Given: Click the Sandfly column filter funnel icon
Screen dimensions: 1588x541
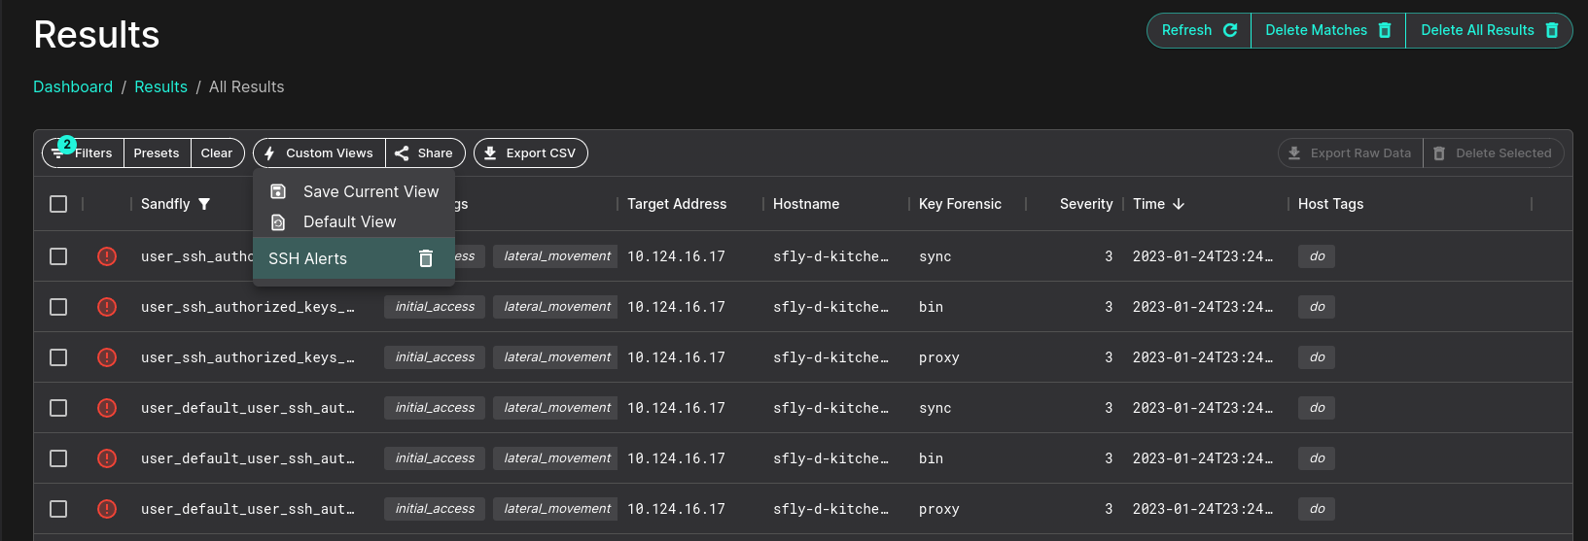Looking at the screenshot, I should click(x=204, y=204).
